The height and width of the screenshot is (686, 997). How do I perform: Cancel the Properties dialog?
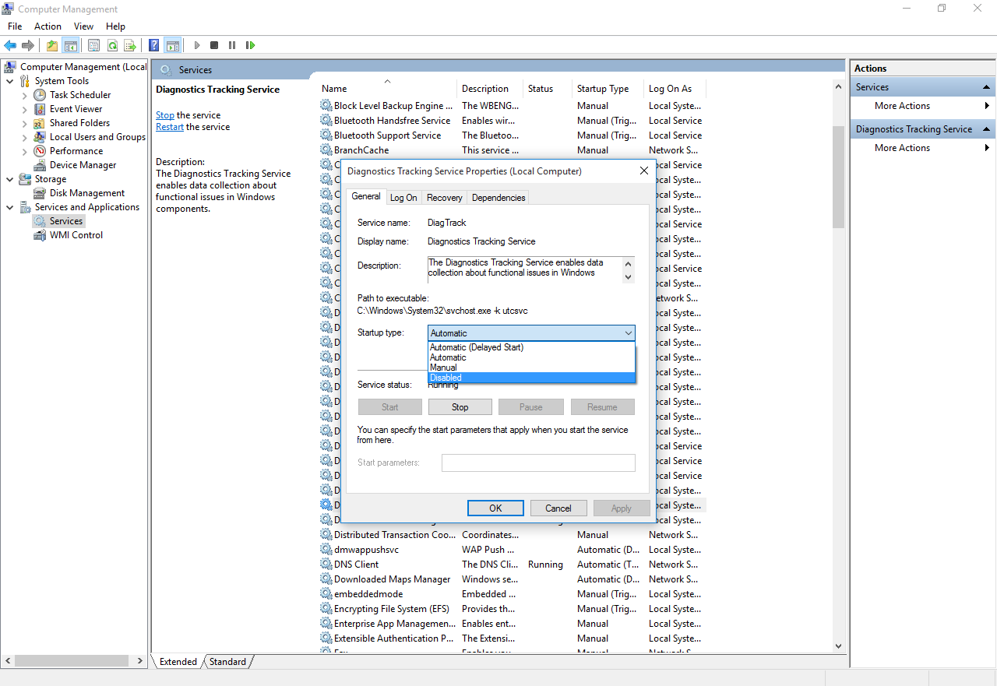coord(558,508)
